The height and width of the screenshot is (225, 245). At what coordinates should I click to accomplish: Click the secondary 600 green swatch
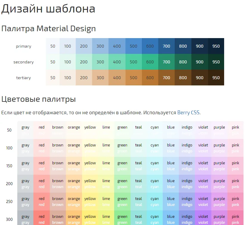150,62
